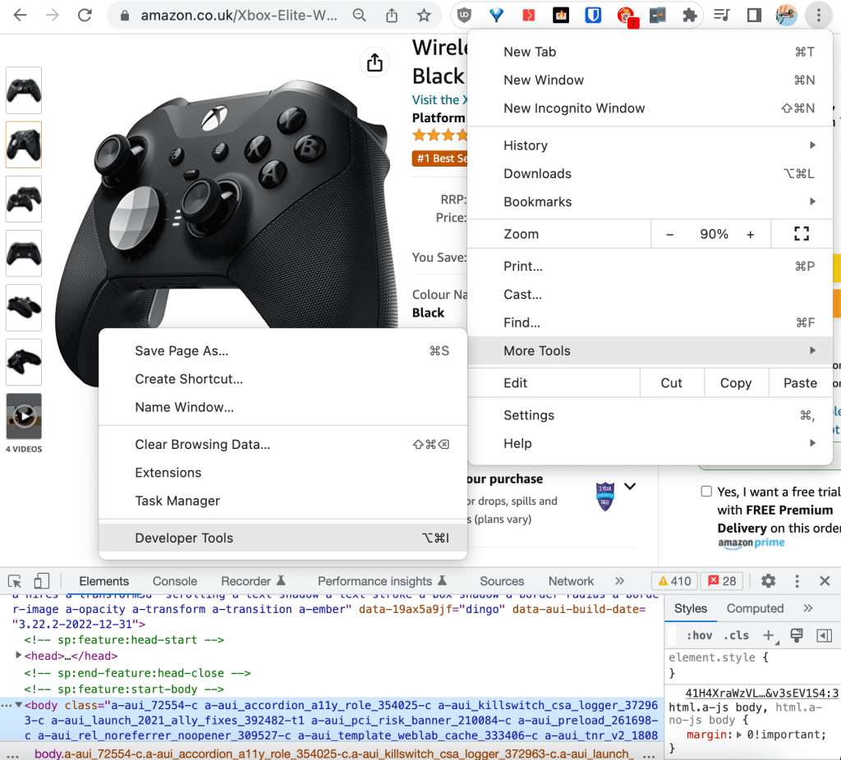Share the product using the share icon

[x=375, y=62]
